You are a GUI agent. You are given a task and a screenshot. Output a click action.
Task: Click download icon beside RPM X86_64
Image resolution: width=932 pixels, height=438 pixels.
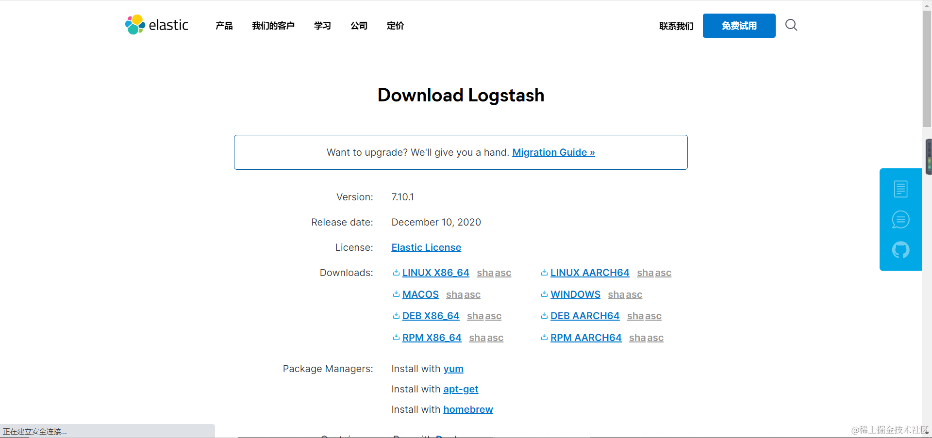click(396, 338)
